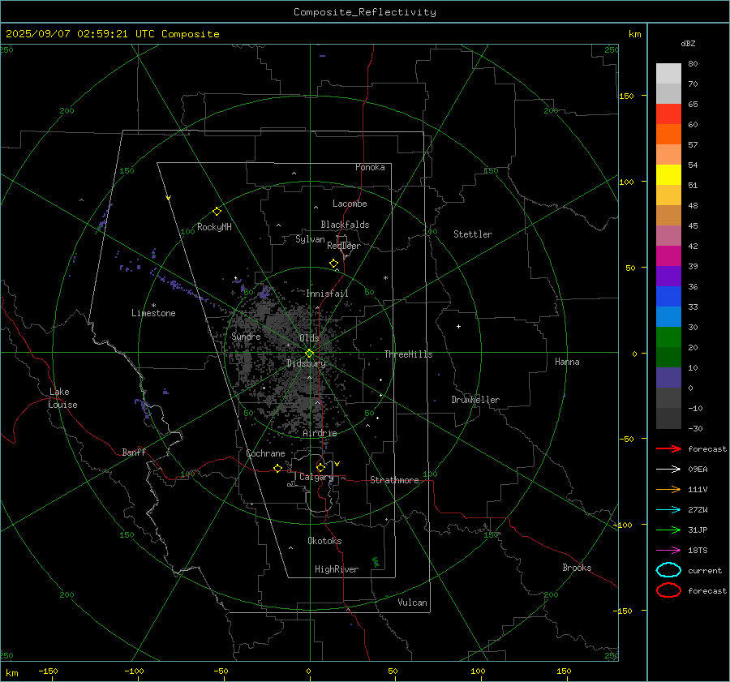Click the Stettler label
Image resolution: width=730 pixels, height=682 pixels.
(x=473, y=234)
